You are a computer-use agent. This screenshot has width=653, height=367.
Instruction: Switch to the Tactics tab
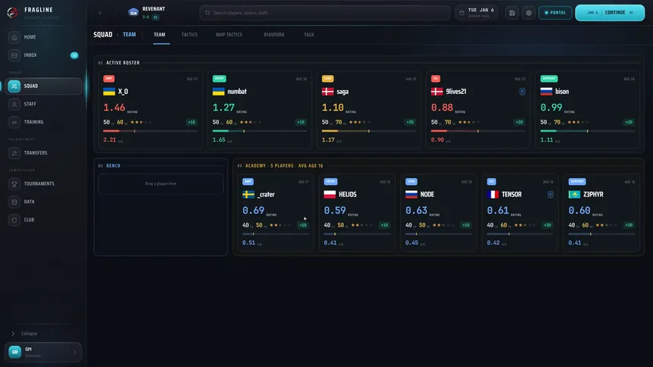[x=190, y=35]
